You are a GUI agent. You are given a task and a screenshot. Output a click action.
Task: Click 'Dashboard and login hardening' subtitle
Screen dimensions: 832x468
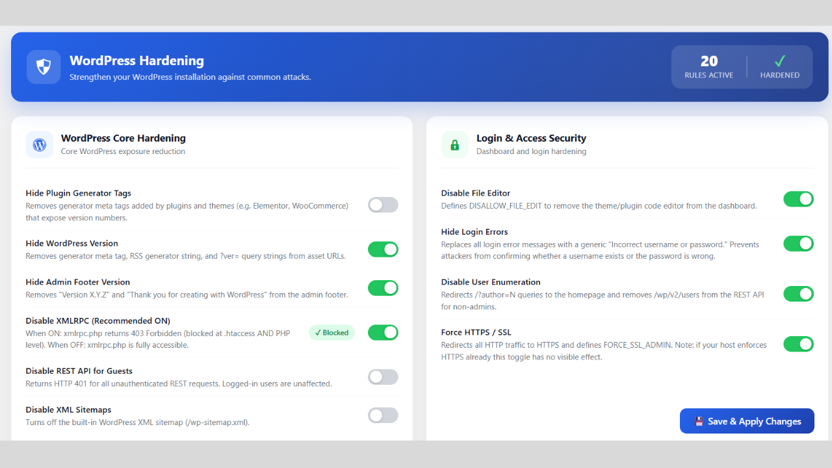pos(531,151)
